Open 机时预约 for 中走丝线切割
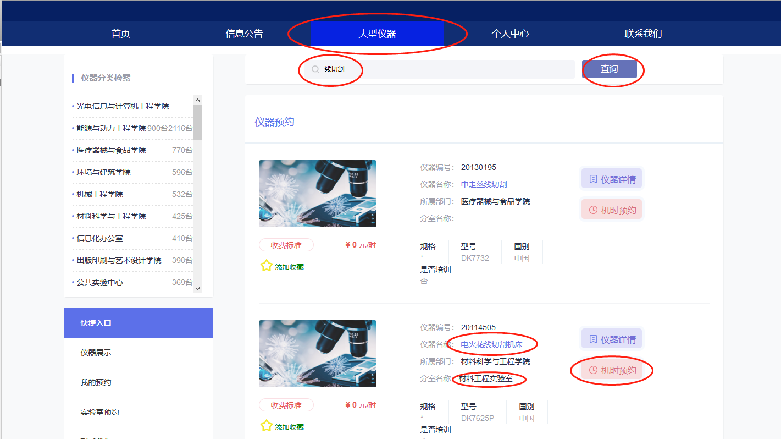 coord(611,210)
